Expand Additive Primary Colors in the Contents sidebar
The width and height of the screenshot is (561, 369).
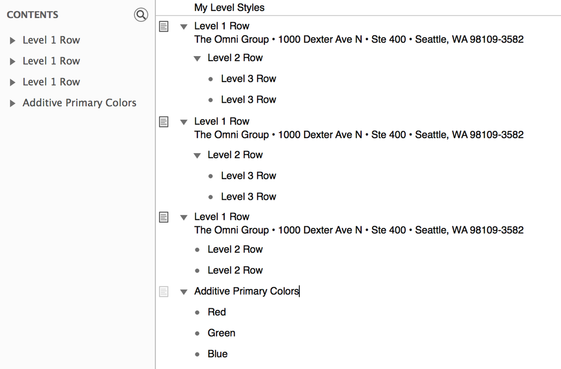[x=12, y=103]
